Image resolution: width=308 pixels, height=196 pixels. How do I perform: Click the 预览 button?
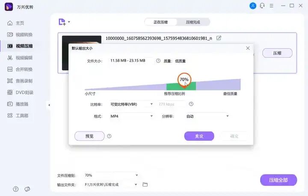89,136
